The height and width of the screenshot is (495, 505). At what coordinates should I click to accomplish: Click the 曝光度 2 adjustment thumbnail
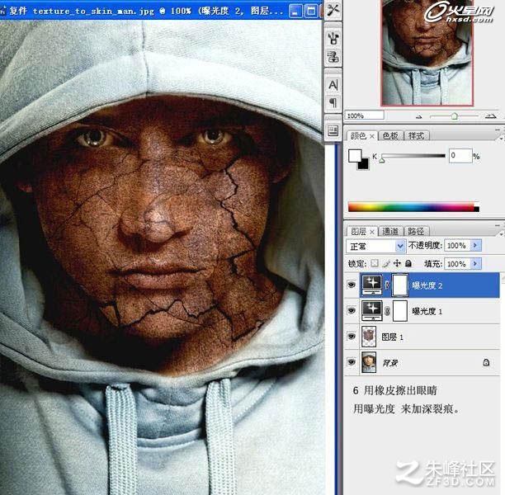371,285
